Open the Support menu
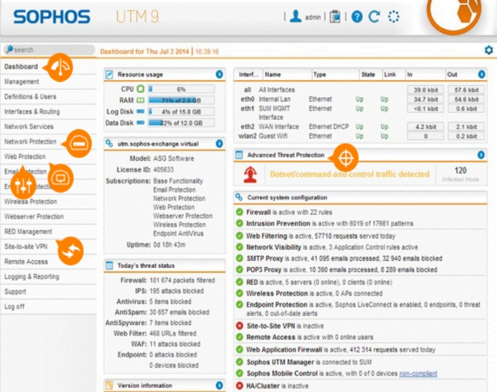 pyautogui.click(x=15, y=292)
